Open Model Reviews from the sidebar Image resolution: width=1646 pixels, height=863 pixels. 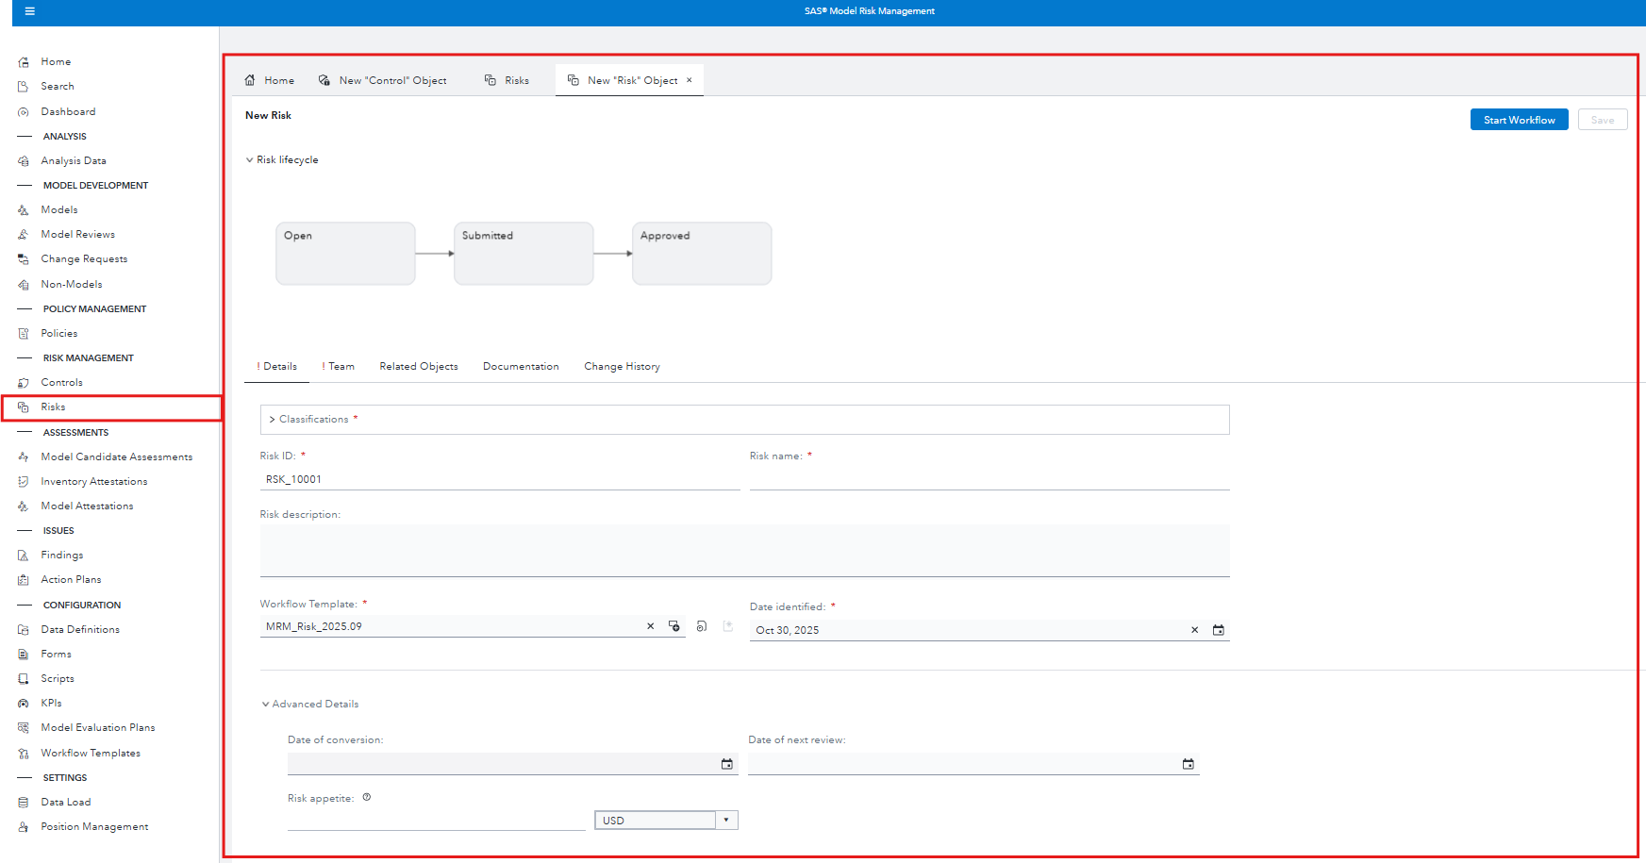(78, 234)
